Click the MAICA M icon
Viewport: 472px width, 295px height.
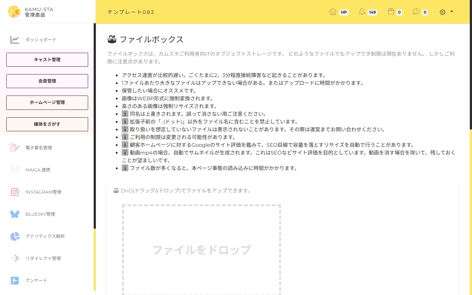click(x=15, y=170)
